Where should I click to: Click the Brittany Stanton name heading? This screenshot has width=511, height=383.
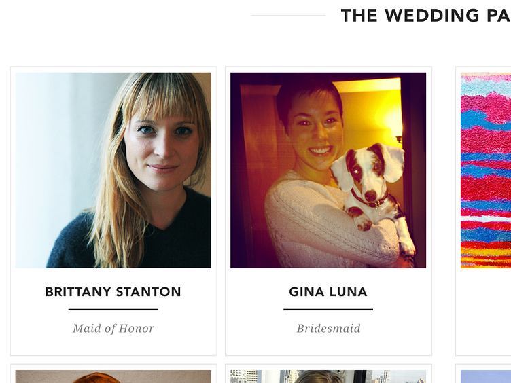[x=113, y=292]
